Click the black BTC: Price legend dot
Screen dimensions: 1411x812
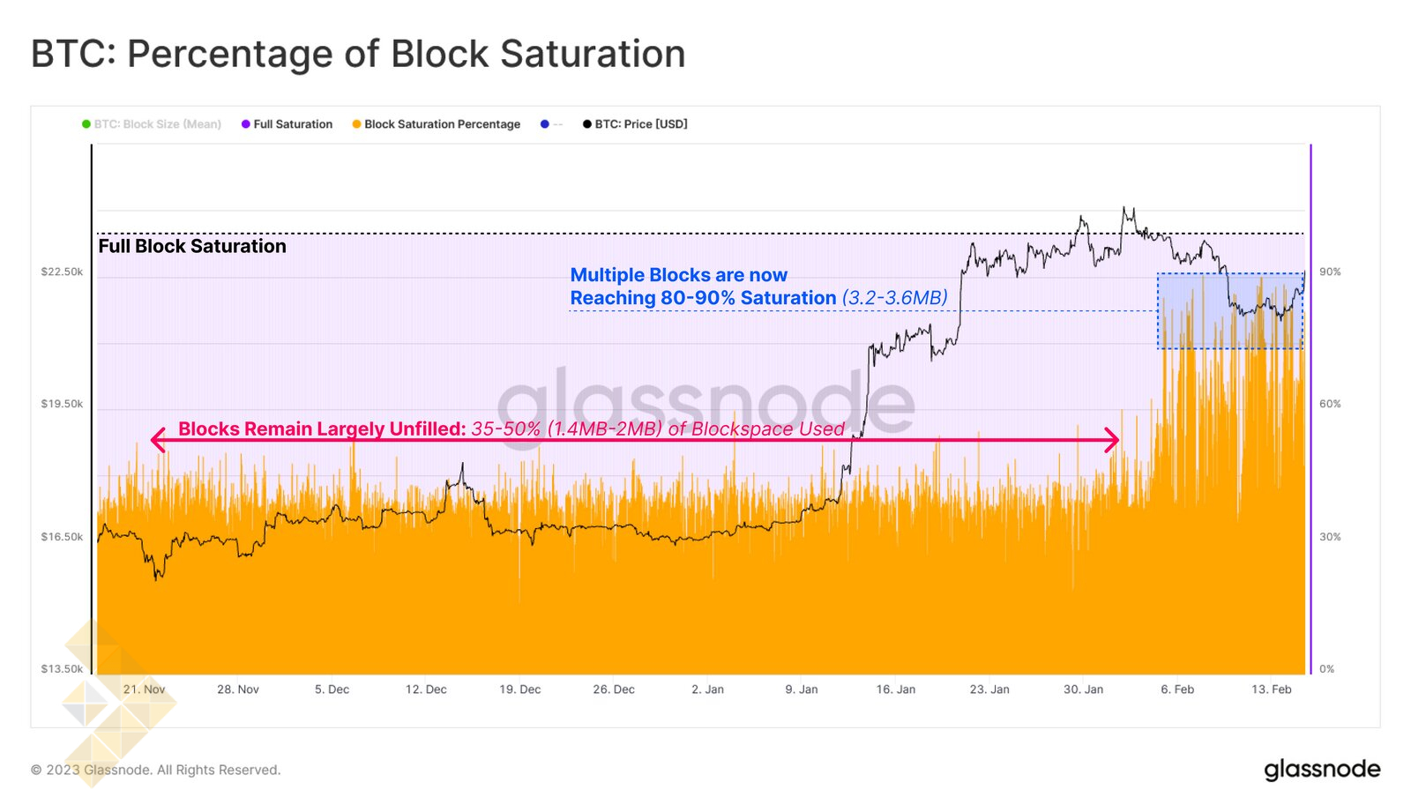coord(587,124)
